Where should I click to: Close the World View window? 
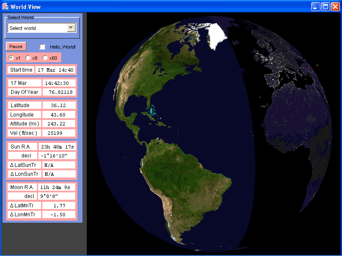pyautogui.click(x=335, y=6)
